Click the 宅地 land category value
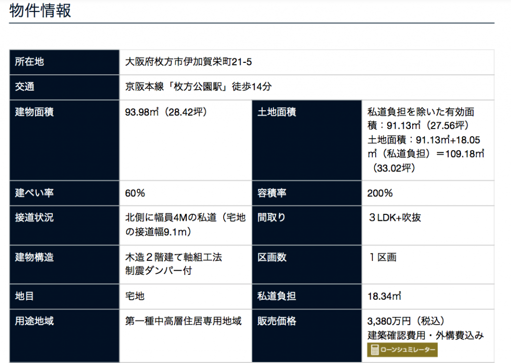This screenshot has width=511, height=363. pos(135,296)
